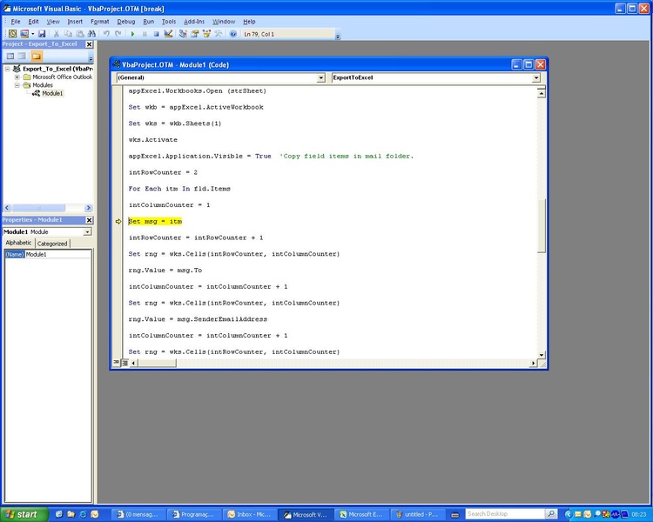Screen dimensions: 653x522
Task: Click the Save project toolbar icon
Action: click(41, 34)
